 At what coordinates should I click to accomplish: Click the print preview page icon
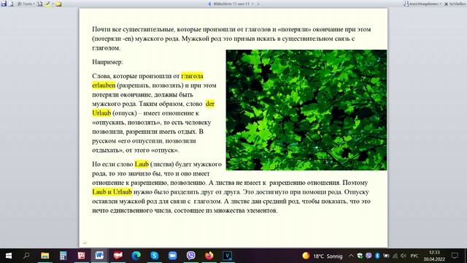11,4
